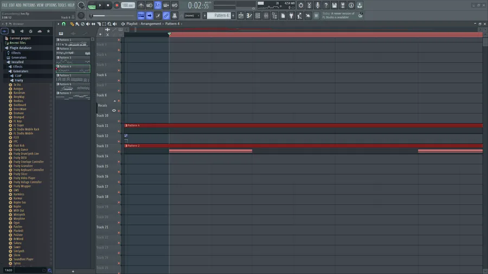Image resolution: width=488 pixels, height=274 pixels.
Task: Open the plugin picker plug icon
Action: click(x=291, y=16)
